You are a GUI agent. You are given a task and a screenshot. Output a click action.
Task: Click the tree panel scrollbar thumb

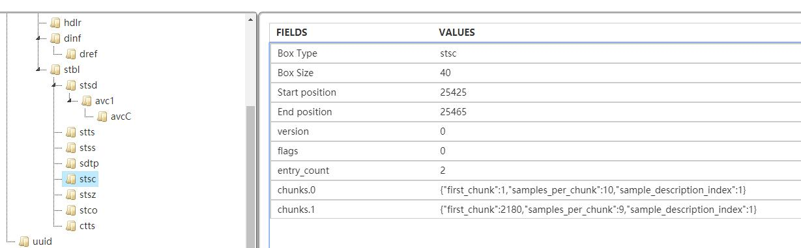[x=251, y=176]
